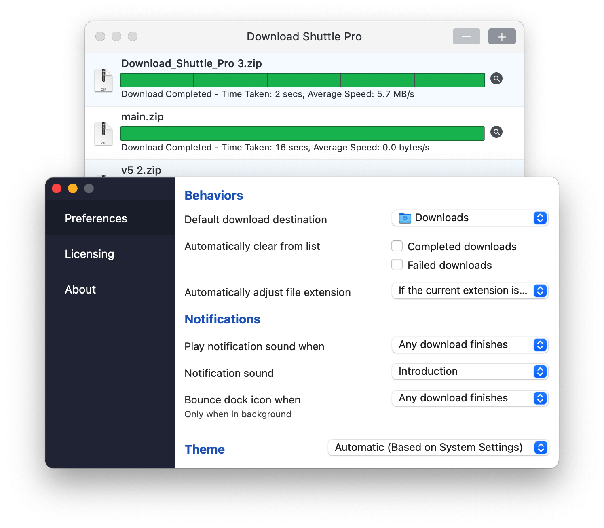Open the Theme dropdown
This screenshot has width=604, height=528.
point(438,448)
